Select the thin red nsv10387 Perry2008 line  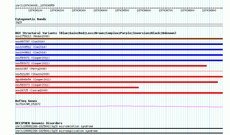tap(119, 71)
